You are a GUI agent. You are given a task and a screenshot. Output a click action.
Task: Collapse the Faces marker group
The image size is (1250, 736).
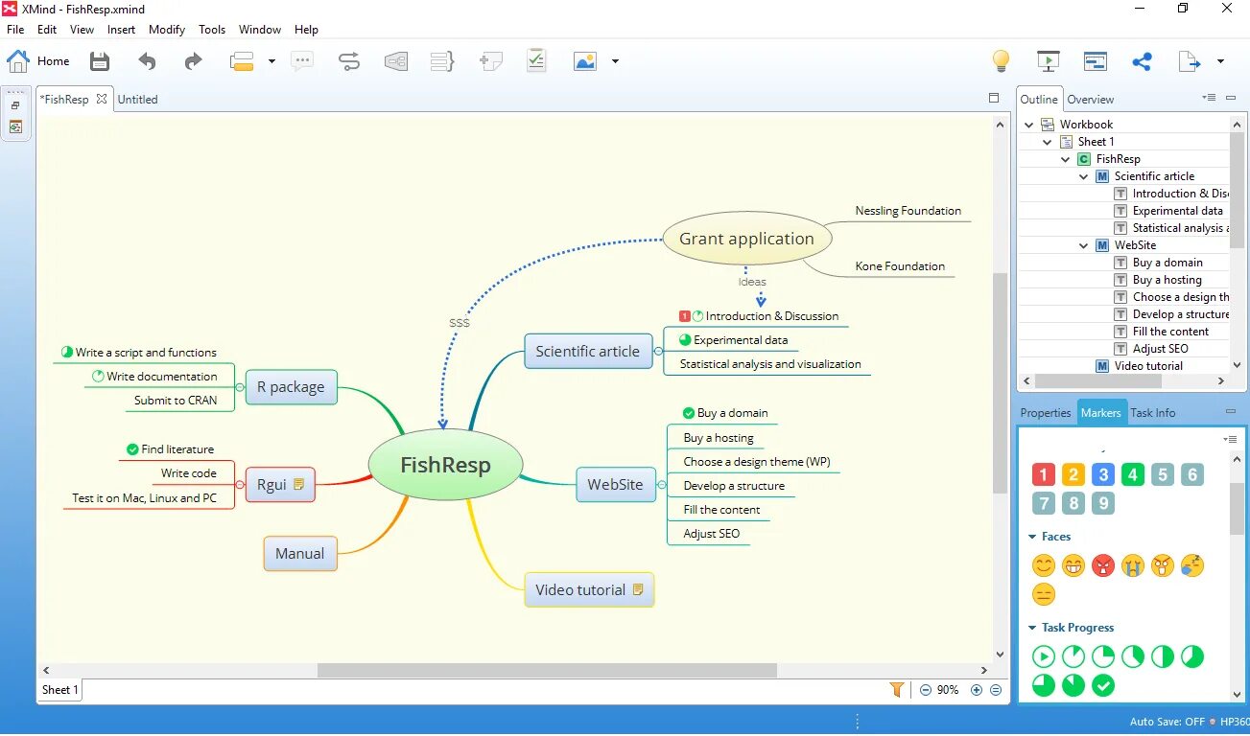(1032, 537)
